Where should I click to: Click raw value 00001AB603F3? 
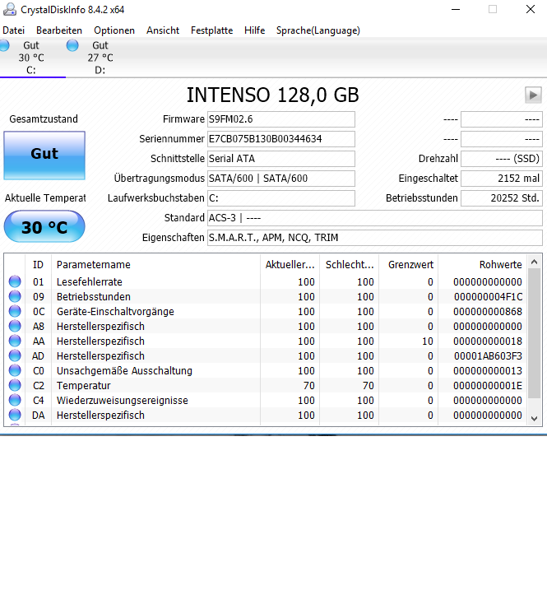(488, 356)
